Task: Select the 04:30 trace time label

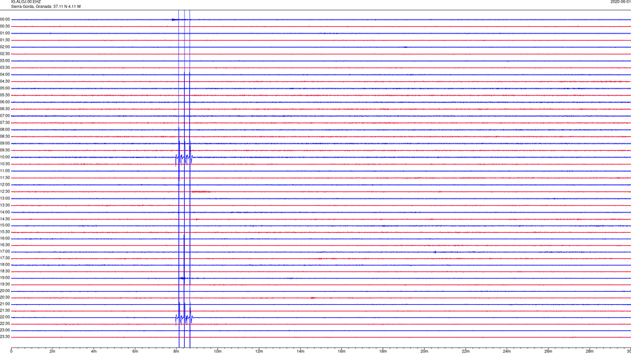Action: coord(5,81)
